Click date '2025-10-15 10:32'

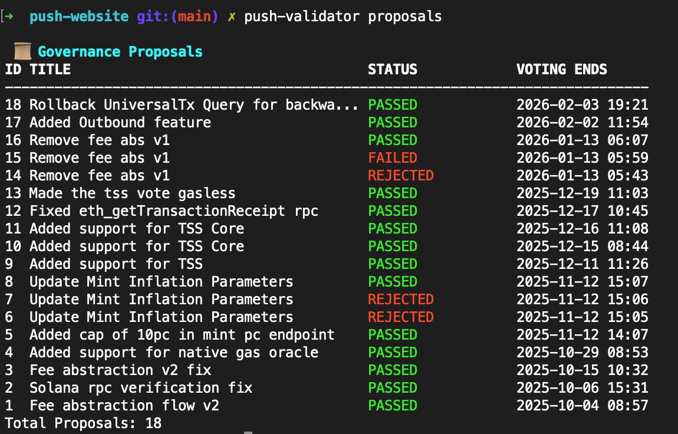point(582,370)
